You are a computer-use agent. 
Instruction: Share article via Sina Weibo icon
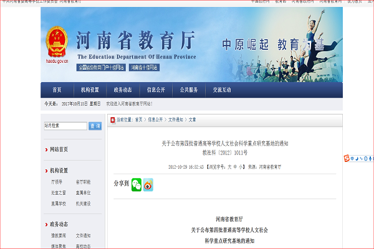point(148,184)
